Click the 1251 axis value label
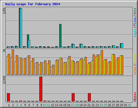The image size is (138, 108). [x=4, y=11]
